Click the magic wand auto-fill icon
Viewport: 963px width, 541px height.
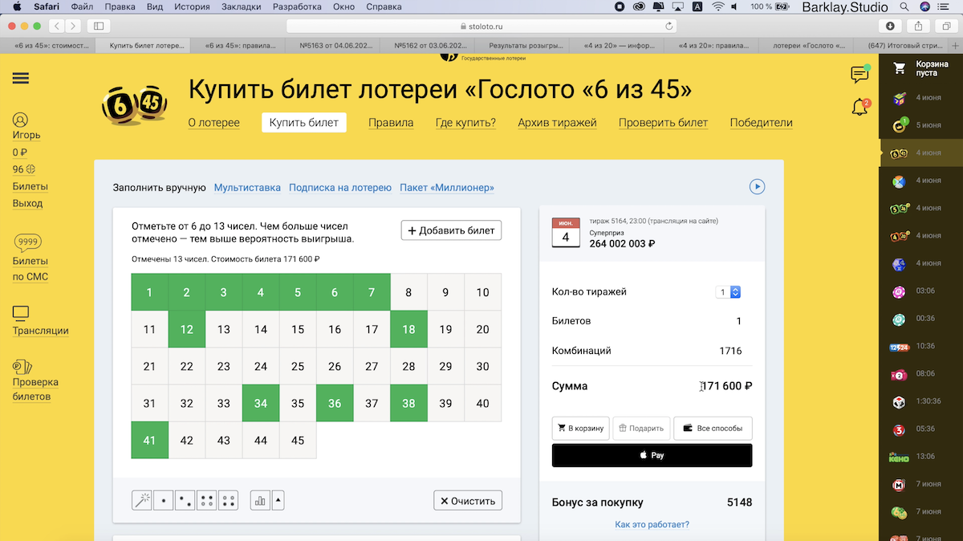coord(142,500)
